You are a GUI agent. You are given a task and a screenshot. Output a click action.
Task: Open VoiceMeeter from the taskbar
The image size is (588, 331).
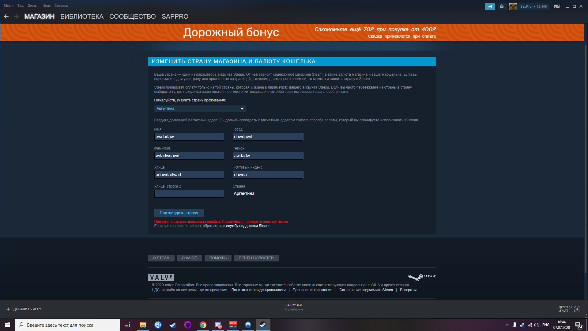233,325
